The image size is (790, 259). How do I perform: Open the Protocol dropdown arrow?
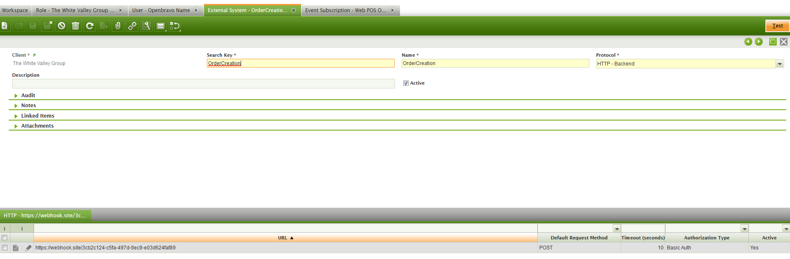point(780,64)
